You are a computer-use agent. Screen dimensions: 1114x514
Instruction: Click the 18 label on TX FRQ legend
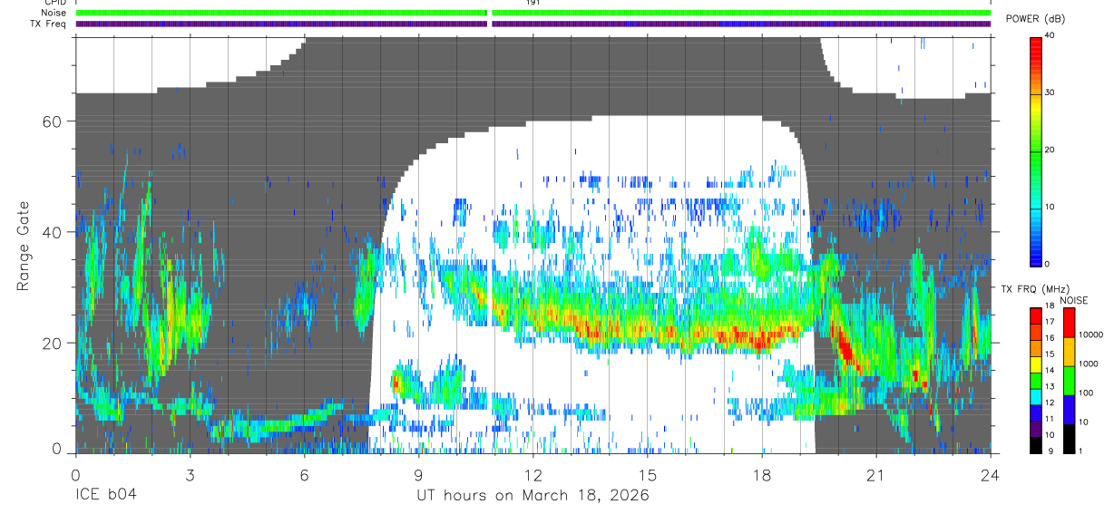click(x=1050, y=305)
